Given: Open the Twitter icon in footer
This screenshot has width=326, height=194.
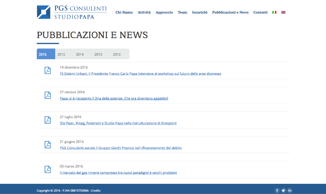Looking at the screenshot, I should pos(283,191).
